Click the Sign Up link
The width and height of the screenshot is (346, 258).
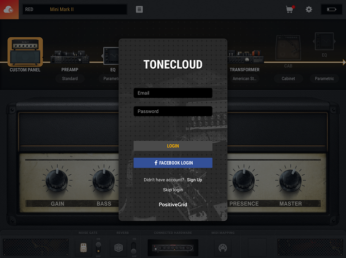(195, 180)
